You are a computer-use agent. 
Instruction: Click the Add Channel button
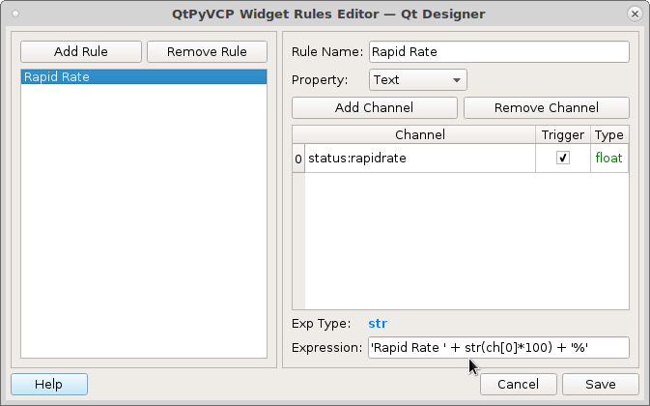point(375,108)
